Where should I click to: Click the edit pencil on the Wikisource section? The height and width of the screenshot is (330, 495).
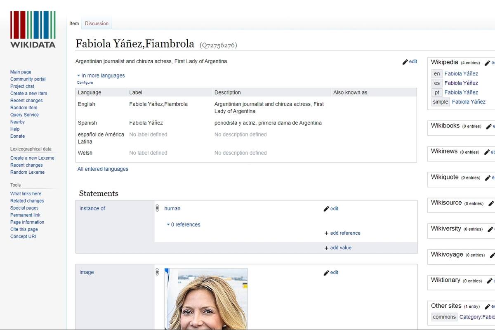point(491,203)
